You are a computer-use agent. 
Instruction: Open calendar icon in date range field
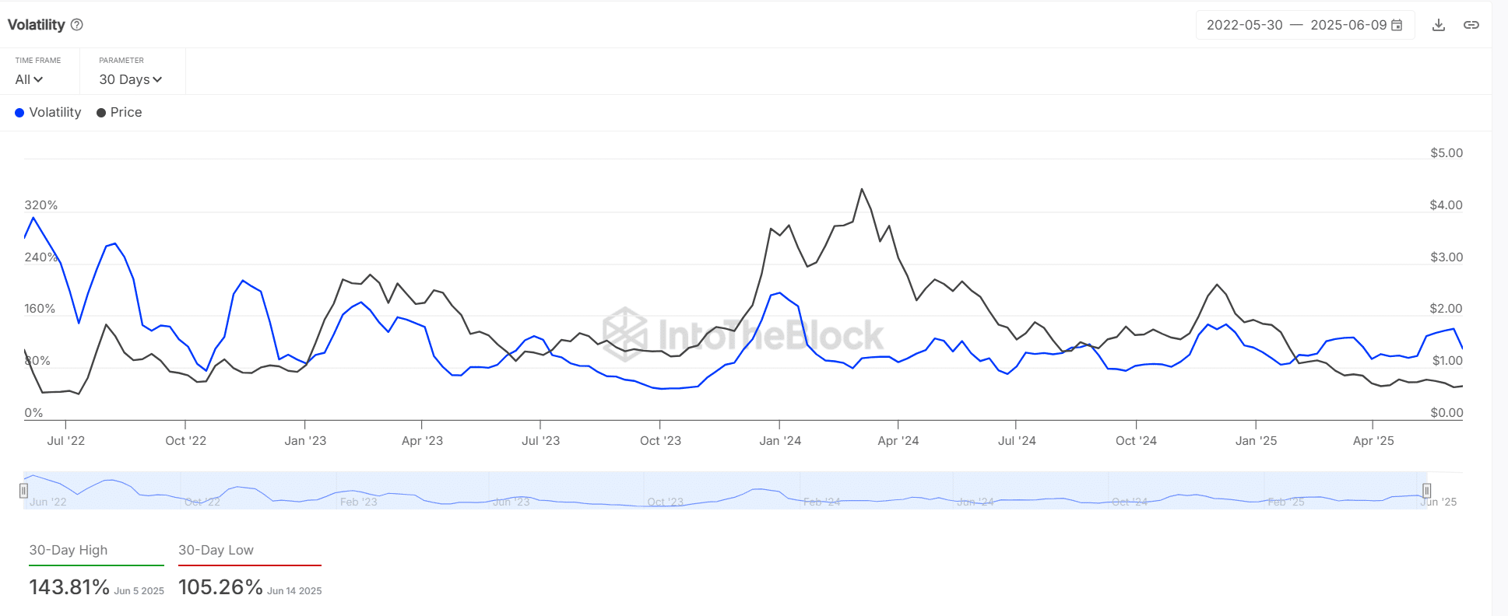pyautogui.click(x=1397, y=25)
